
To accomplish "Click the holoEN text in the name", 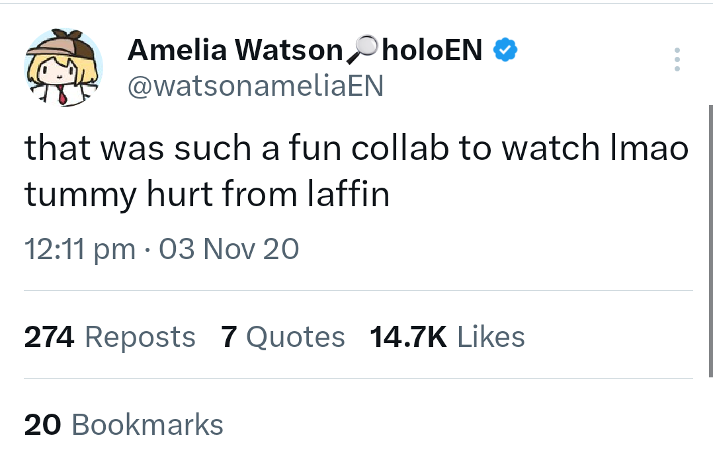I will click(x=432, y=50).
